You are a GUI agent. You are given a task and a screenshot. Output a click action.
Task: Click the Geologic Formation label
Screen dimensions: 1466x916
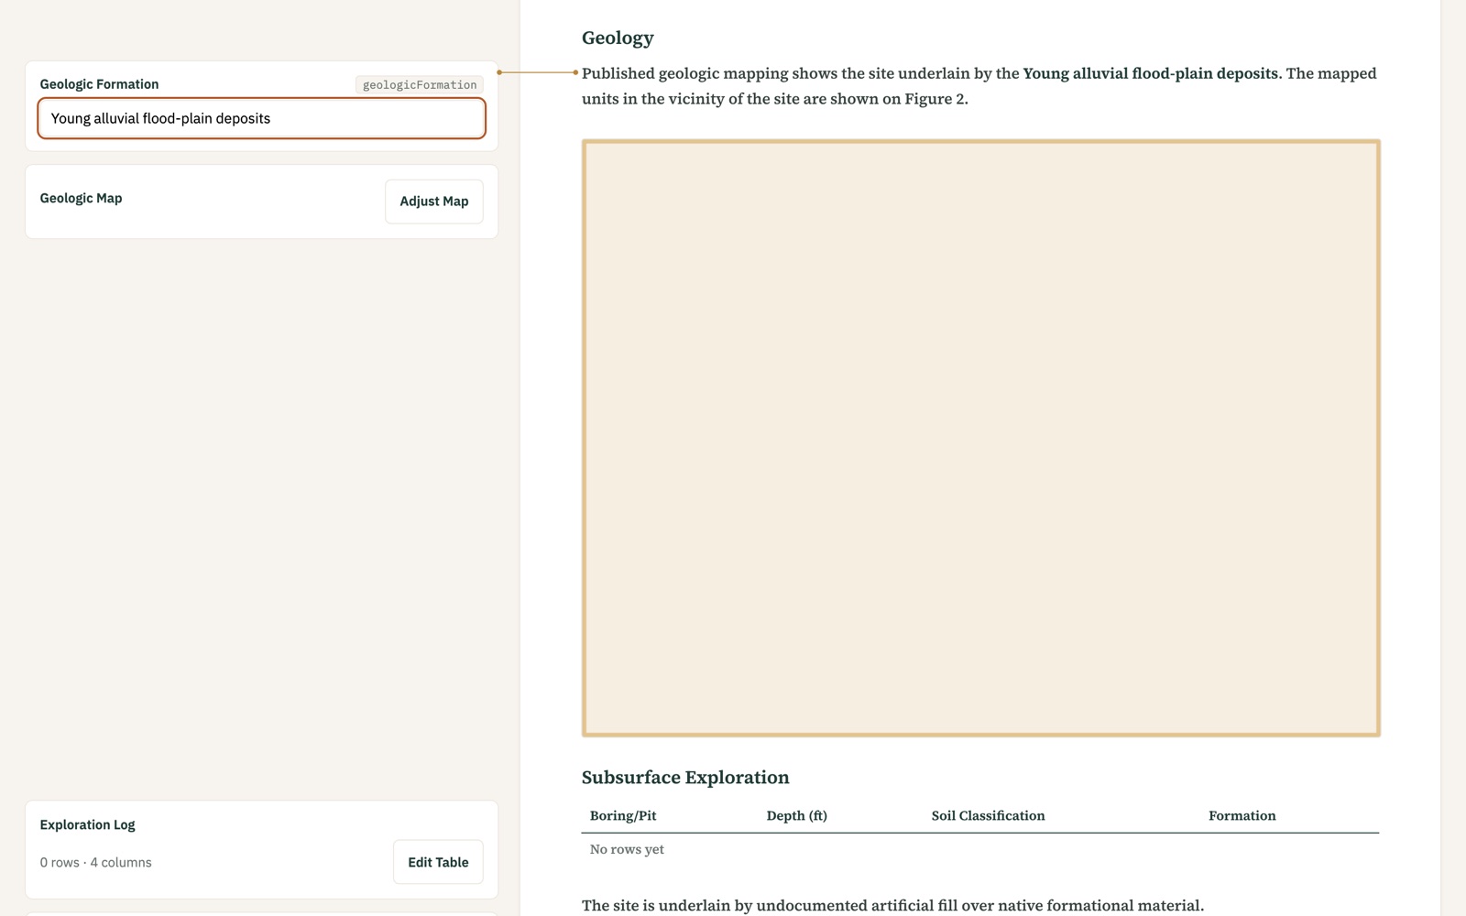tap(99, 84)
